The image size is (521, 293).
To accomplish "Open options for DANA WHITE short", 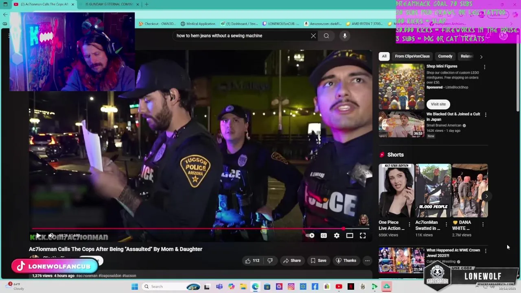I will (x=483, y=225).
